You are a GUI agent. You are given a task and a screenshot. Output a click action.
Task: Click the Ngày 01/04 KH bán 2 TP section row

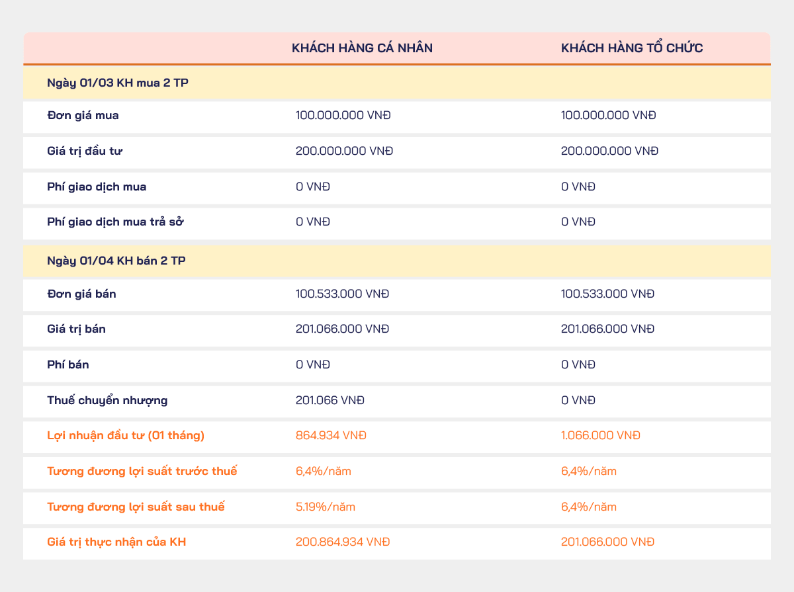click(x=397, y=261)
